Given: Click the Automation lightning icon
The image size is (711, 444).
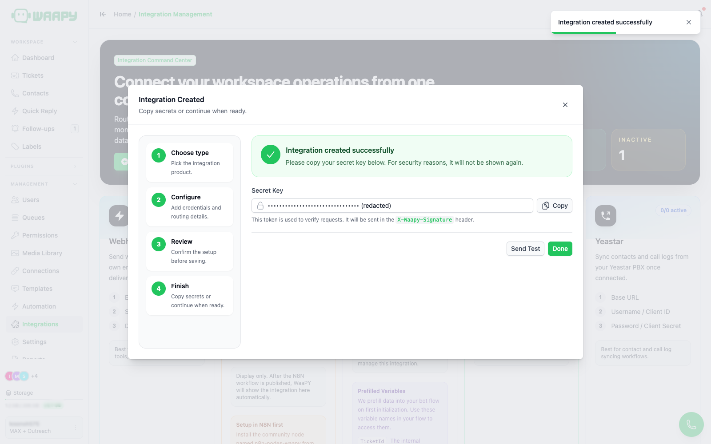Looking at the screenshot, I should 15,306.
